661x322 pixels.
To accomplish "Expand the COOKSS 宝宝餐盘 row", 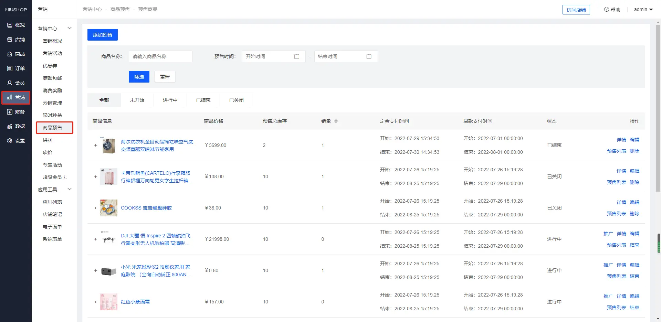I will pyautogui.click(x=96, y=208).
